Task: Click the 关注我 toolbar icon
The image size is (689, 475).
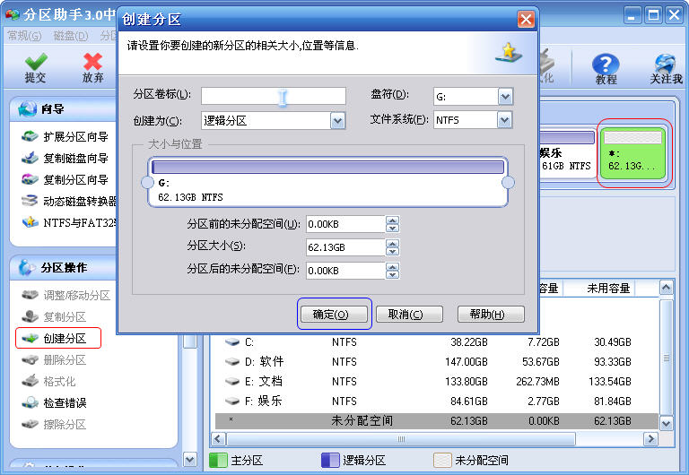Action: [666, 68]
